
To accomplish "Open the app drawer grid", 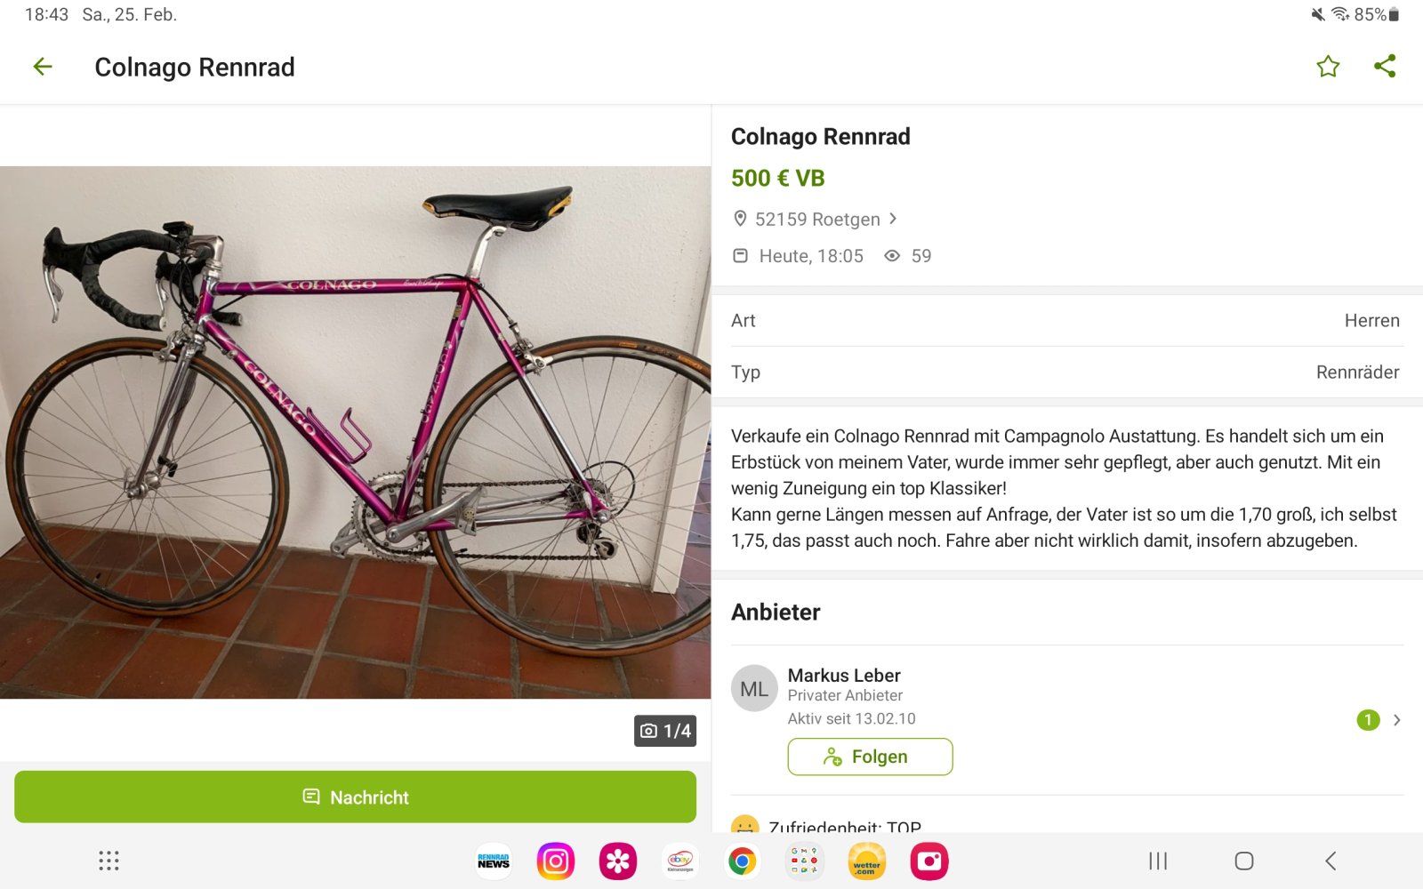I will pos(109,861).
